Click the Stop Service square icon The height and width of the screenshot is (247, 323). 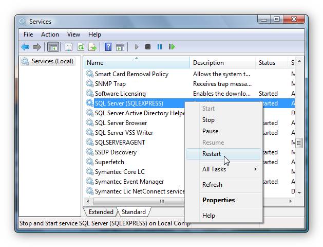pyautogui.click(x=148, y=47)
